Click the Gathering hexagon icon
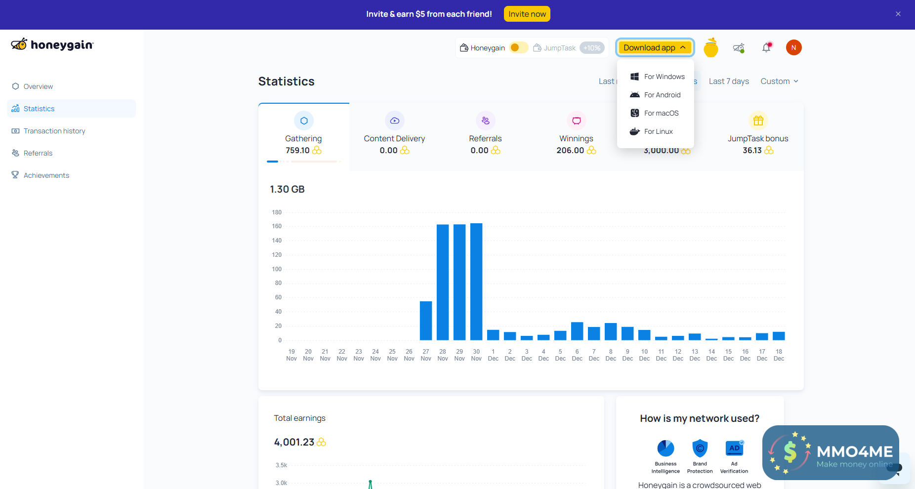The height and width of the screenshot is (489, 915). click(x=304, y=121)
